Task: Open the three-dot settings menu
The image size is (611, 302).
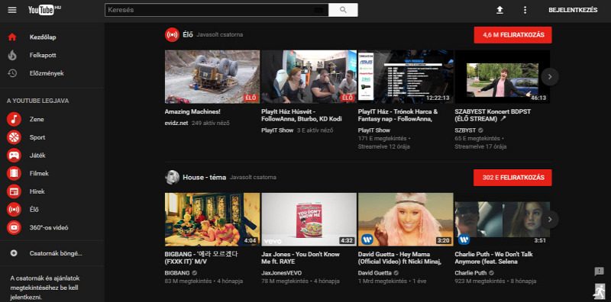Action: (525, 10)
